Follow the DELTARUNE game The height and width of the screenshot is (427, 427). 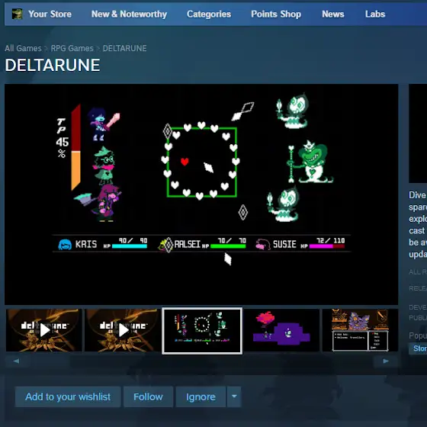(x=148, y=396)
